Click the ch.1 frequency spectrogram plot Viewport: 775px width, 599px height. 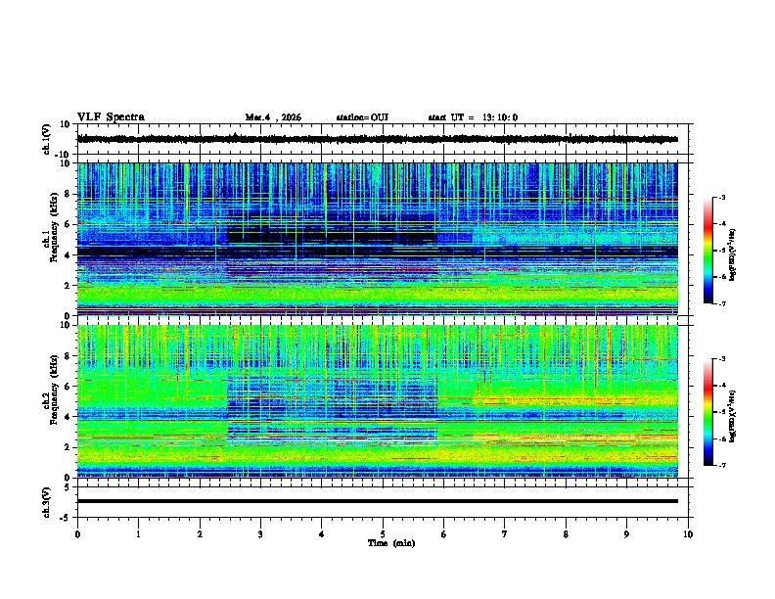tap(378, 239)
